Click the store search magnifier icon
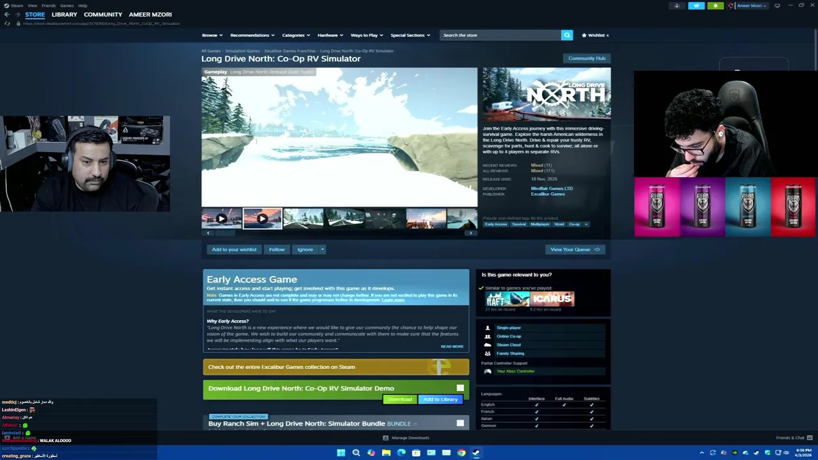Image resolution: width=818 pixels, height=460 pixels. pyautogui.click(x=567, y=35)
